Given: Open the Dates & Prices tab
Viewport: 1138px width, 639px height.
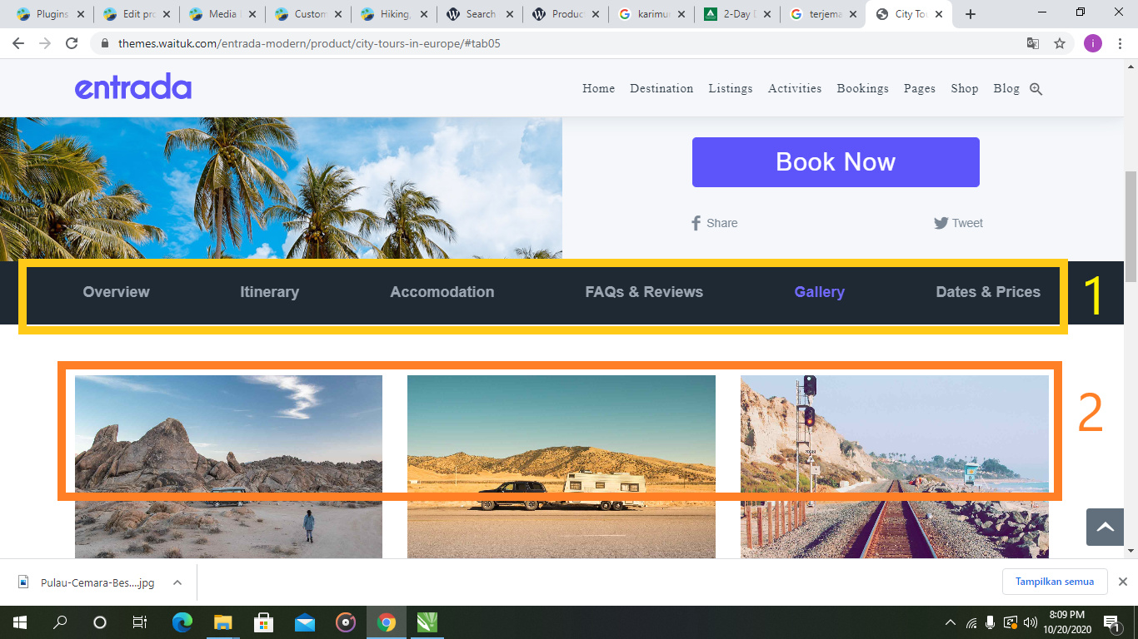Looking at the screenshot, I should [988, 292].
